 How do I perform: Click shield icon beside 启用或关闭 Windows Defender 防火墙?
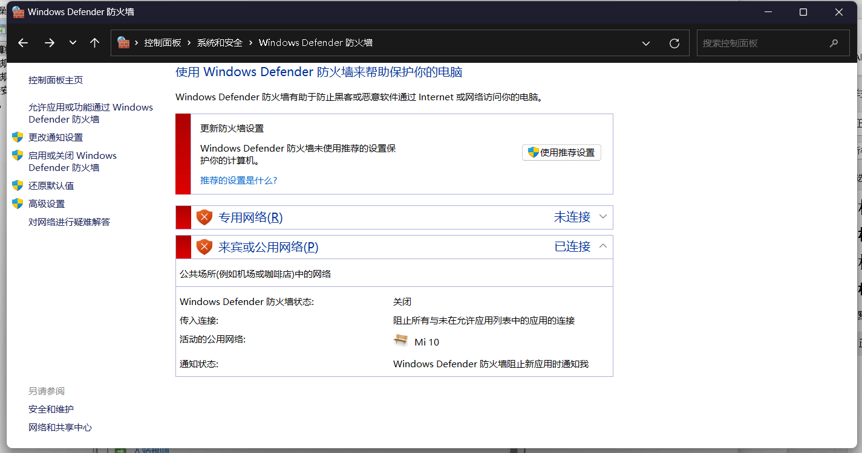pyautogui.click(x=18, y=155)
